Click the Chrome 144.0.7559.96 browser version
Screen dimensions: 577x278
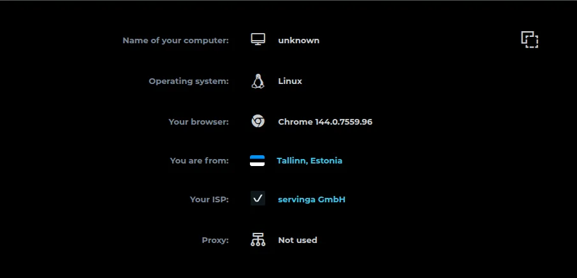pyautogui.click(x=325, y=121)
